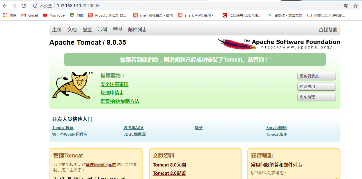The width and height of the screenshot is (362, 179).
Task: Switch to the 文档 navigation tab
Action: click(x=72, y=29)
